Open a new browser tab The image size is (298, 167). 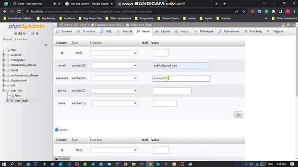pos(224,4)
